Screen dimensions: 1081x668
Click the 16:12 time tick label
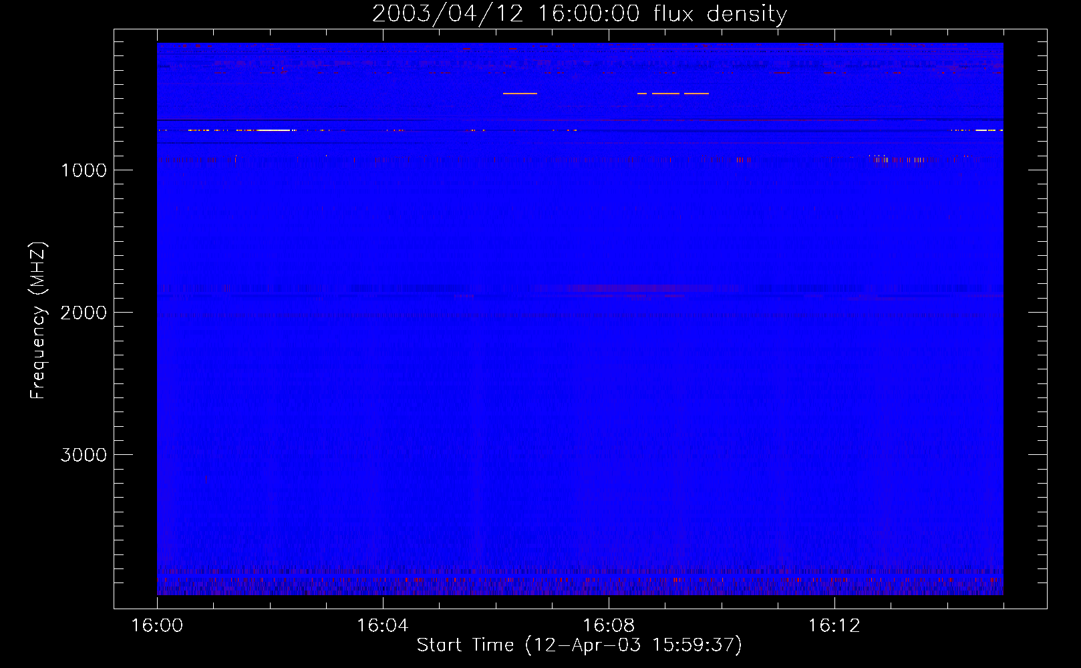[x=834, y=625]
